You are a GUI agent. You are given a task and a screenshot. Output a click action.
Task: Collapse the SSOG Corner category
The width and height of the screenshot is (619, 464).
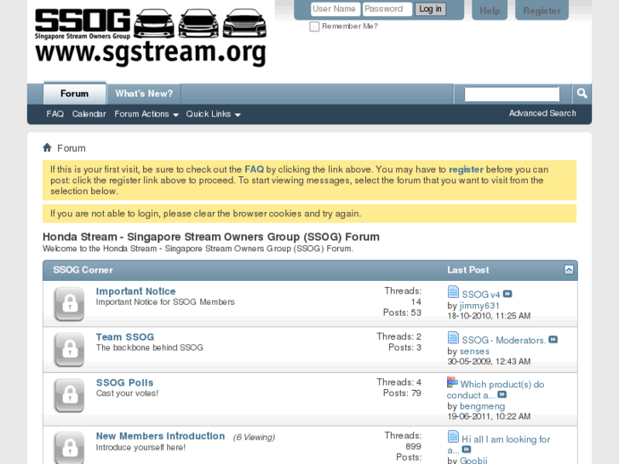(x=569, y=270)
